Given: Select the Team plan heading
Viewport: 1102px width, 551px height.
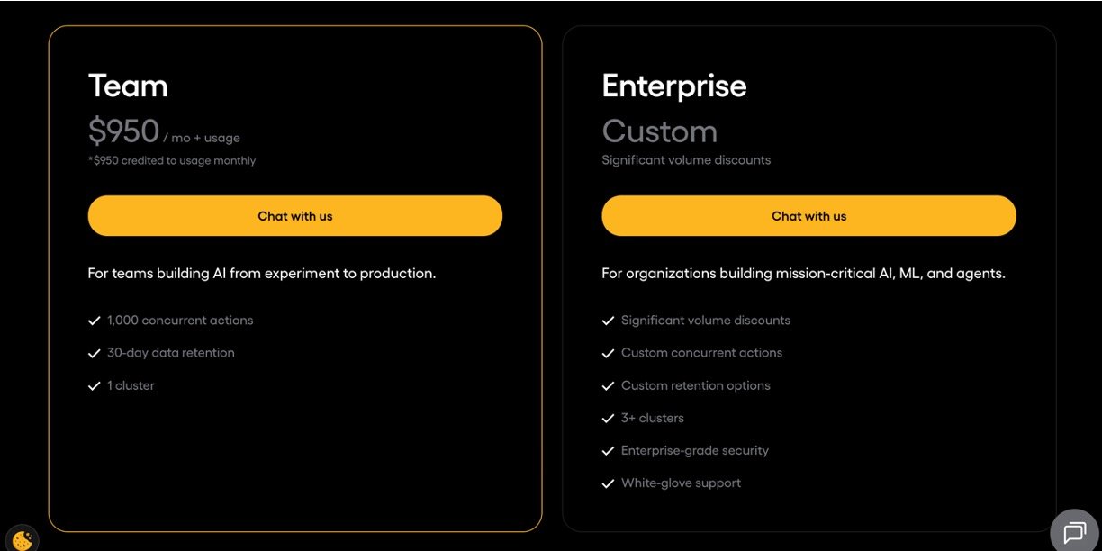Looking at the screenshot, I should coord(128,86).
